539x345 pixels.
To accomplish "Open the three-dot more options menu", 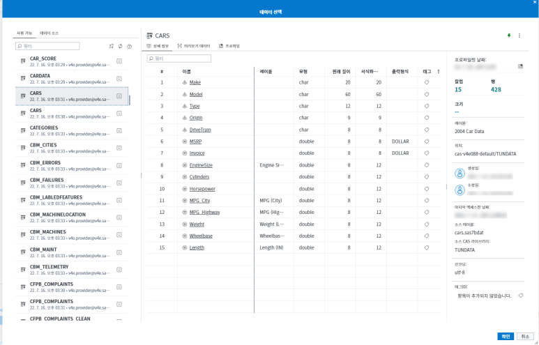I will [519, 36].
